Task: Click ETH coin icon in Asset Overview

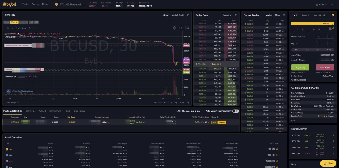Action: click(x=7, y=155)
